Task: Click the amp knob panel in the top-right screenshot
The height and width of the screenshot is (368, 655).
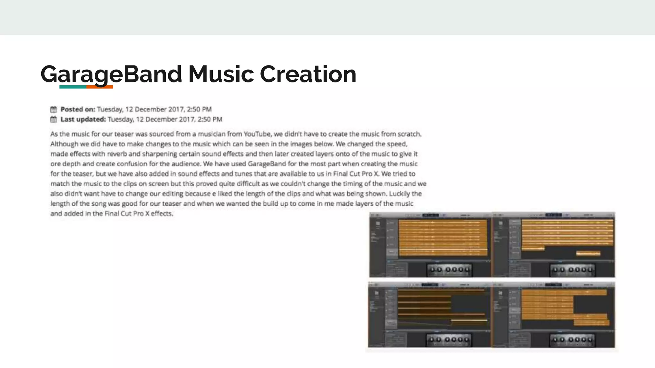Action: pos(572,270)
